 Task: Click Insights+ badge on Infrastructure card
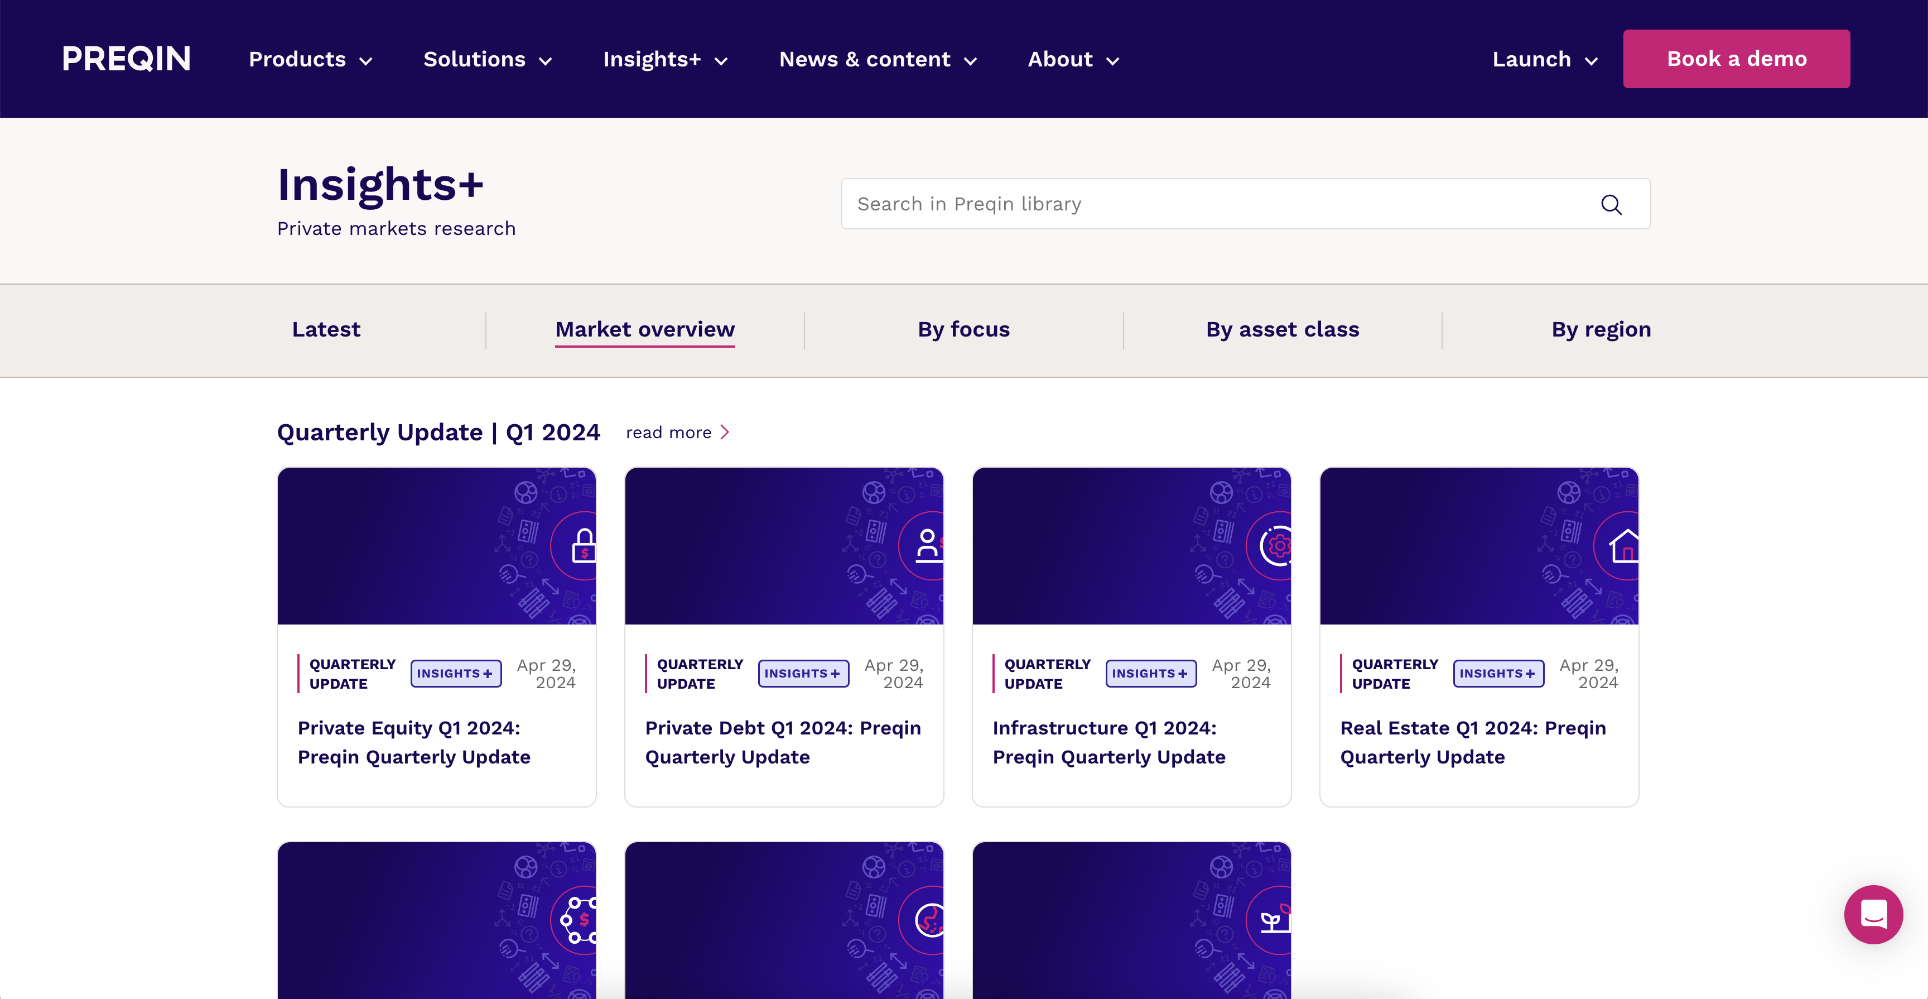(x=1151, y=673)
